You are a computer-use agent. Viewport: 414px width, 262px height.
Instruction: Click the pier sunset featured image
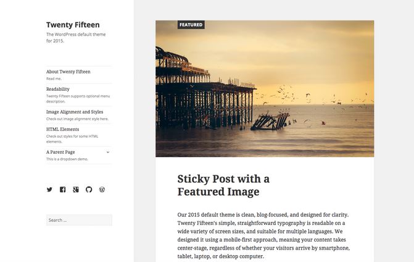(265, 88)
